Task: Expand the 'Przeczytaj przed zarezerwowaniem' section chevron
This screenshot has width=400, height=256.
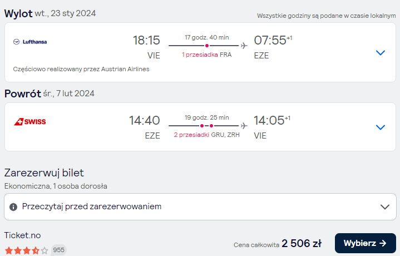Action: tap(384, 206)
